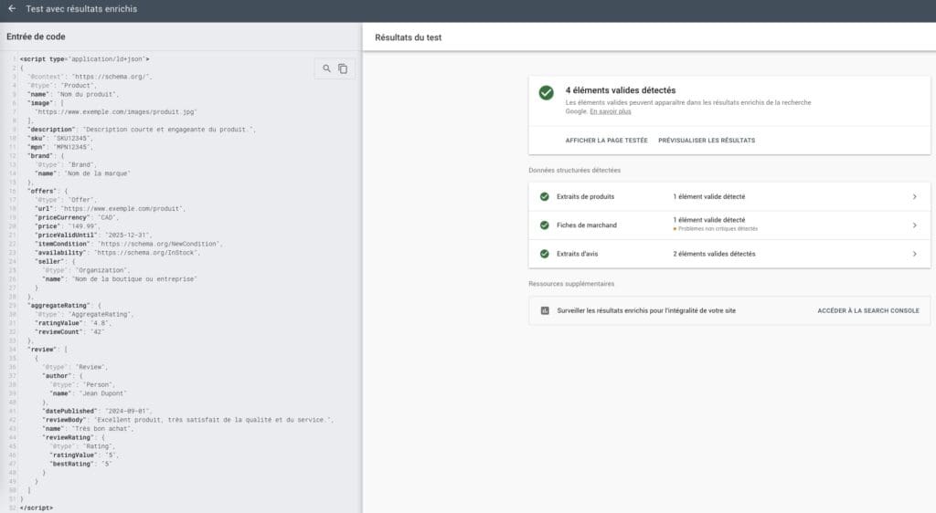Click the code line with "availability"

click(118, 253)
